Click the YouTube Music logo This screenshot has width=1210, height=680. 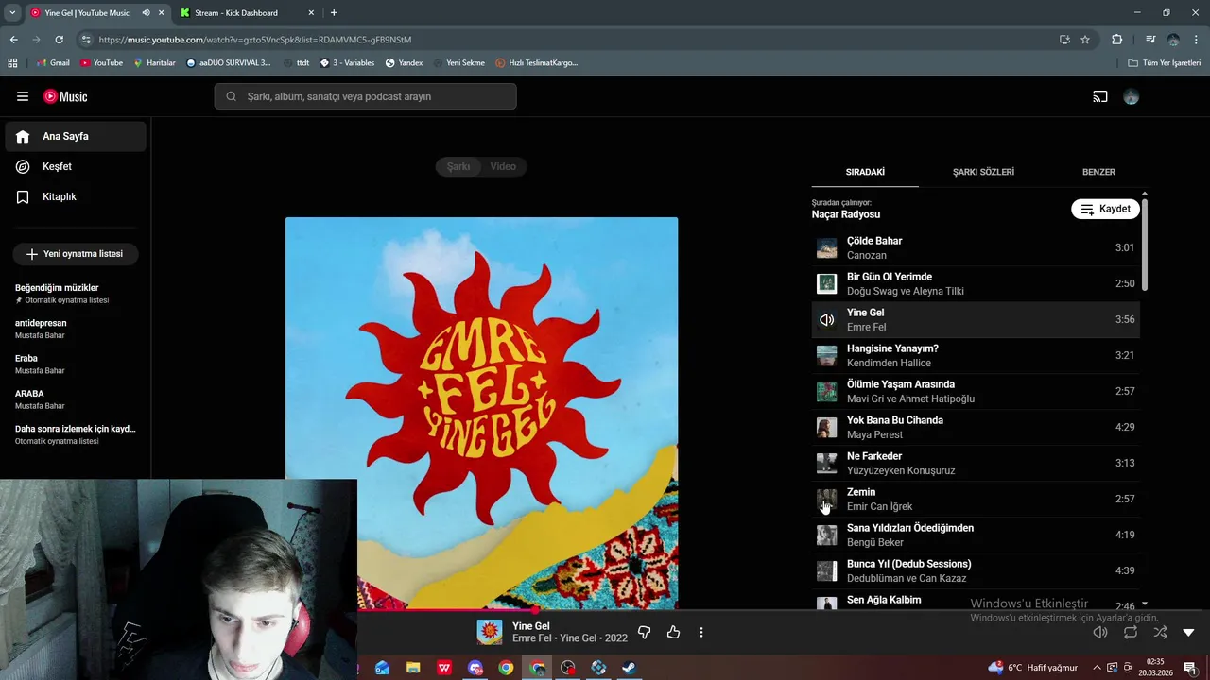[x=65, y=96]
